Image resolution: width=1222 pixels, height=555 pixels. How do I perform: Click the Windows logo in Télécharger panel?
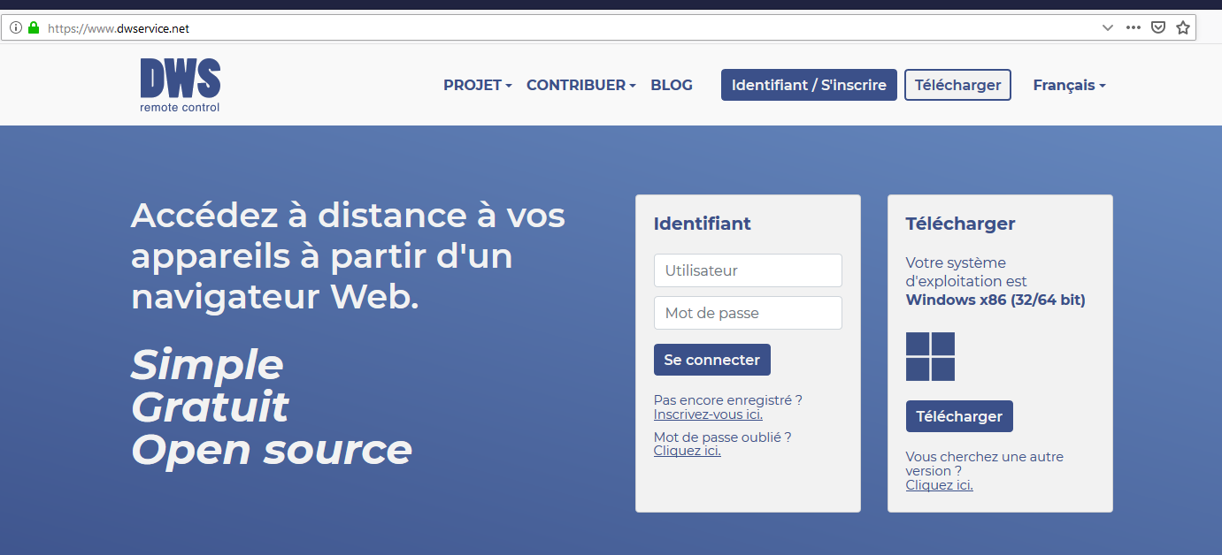click(930, 356)
